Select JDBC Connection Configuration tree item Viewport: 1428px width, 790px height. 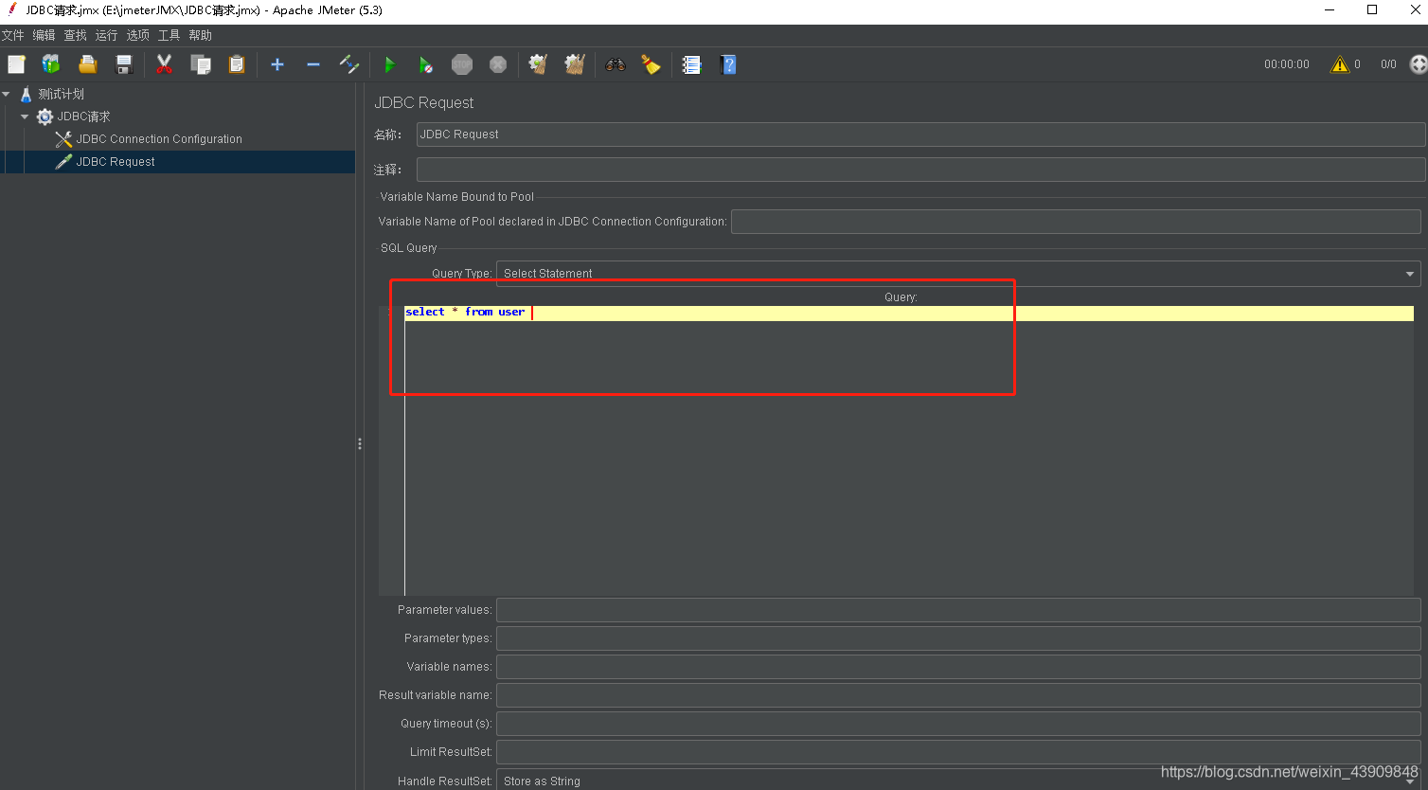tap(159, 139)
